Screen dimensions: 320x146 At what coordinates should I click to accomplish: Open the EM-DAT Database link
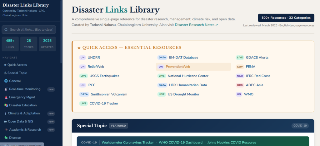point(183,58)
